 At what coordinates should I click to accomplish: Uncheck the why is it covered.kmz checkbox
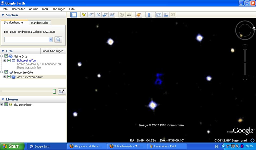[9, 76]
